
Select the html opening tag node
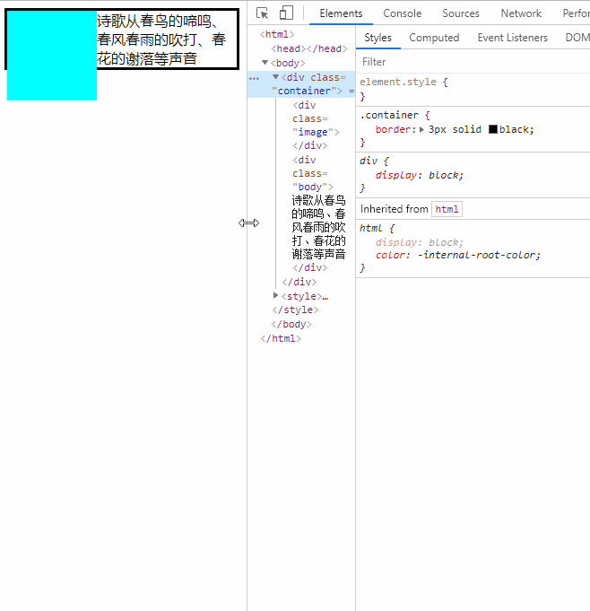[277, 34]
